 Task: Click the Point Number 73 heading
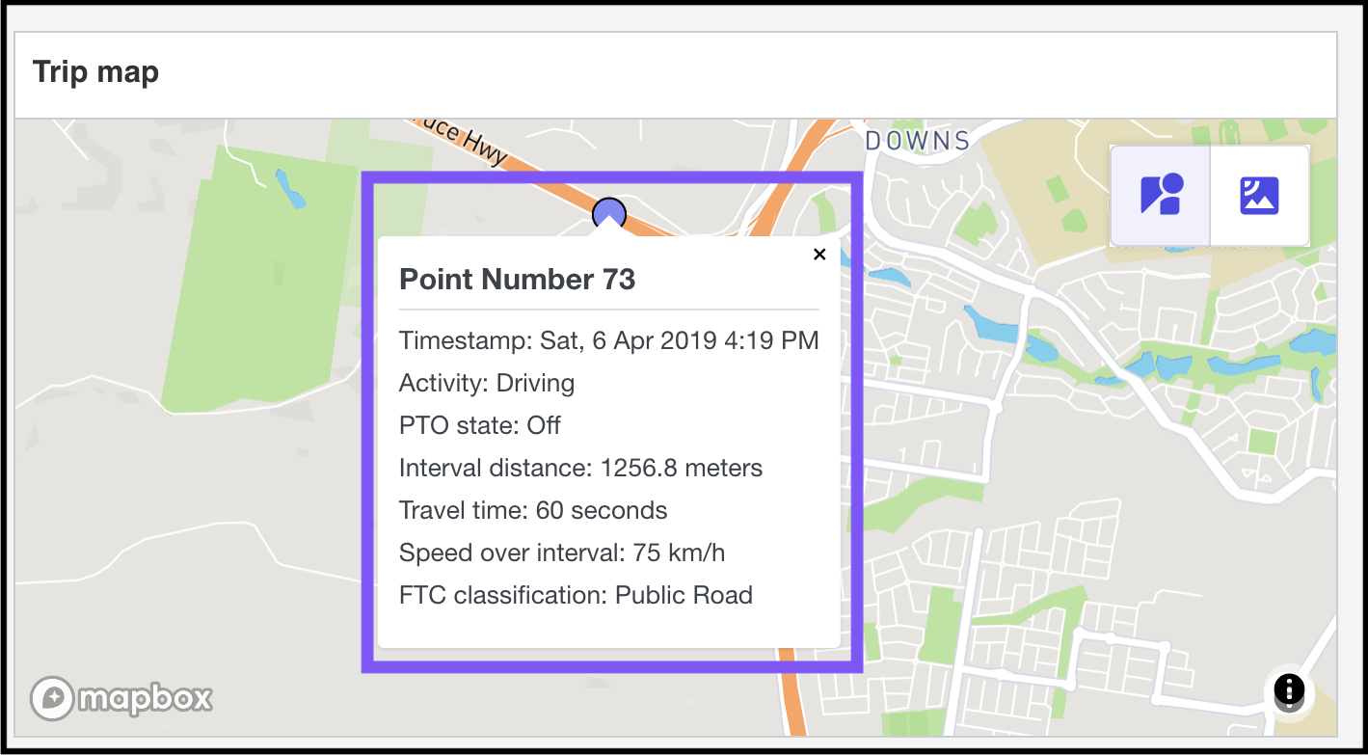pyautogui.click(x=517, y=280)
